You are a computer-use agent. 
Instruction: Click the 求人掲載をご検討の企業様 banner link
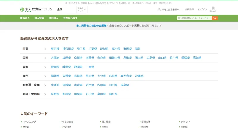pos(91,26)
